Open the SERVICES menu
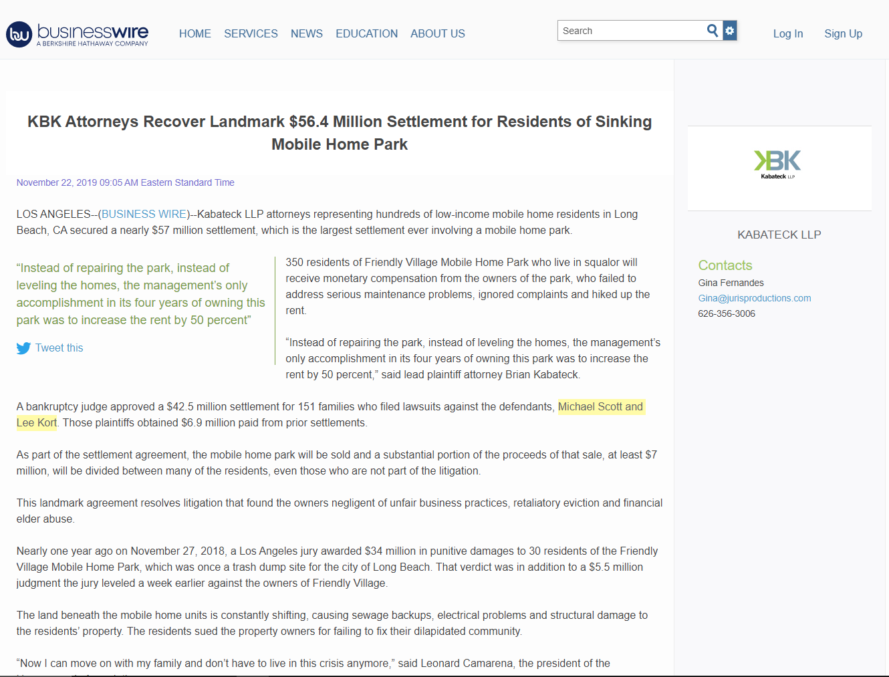 click(251, 33)
